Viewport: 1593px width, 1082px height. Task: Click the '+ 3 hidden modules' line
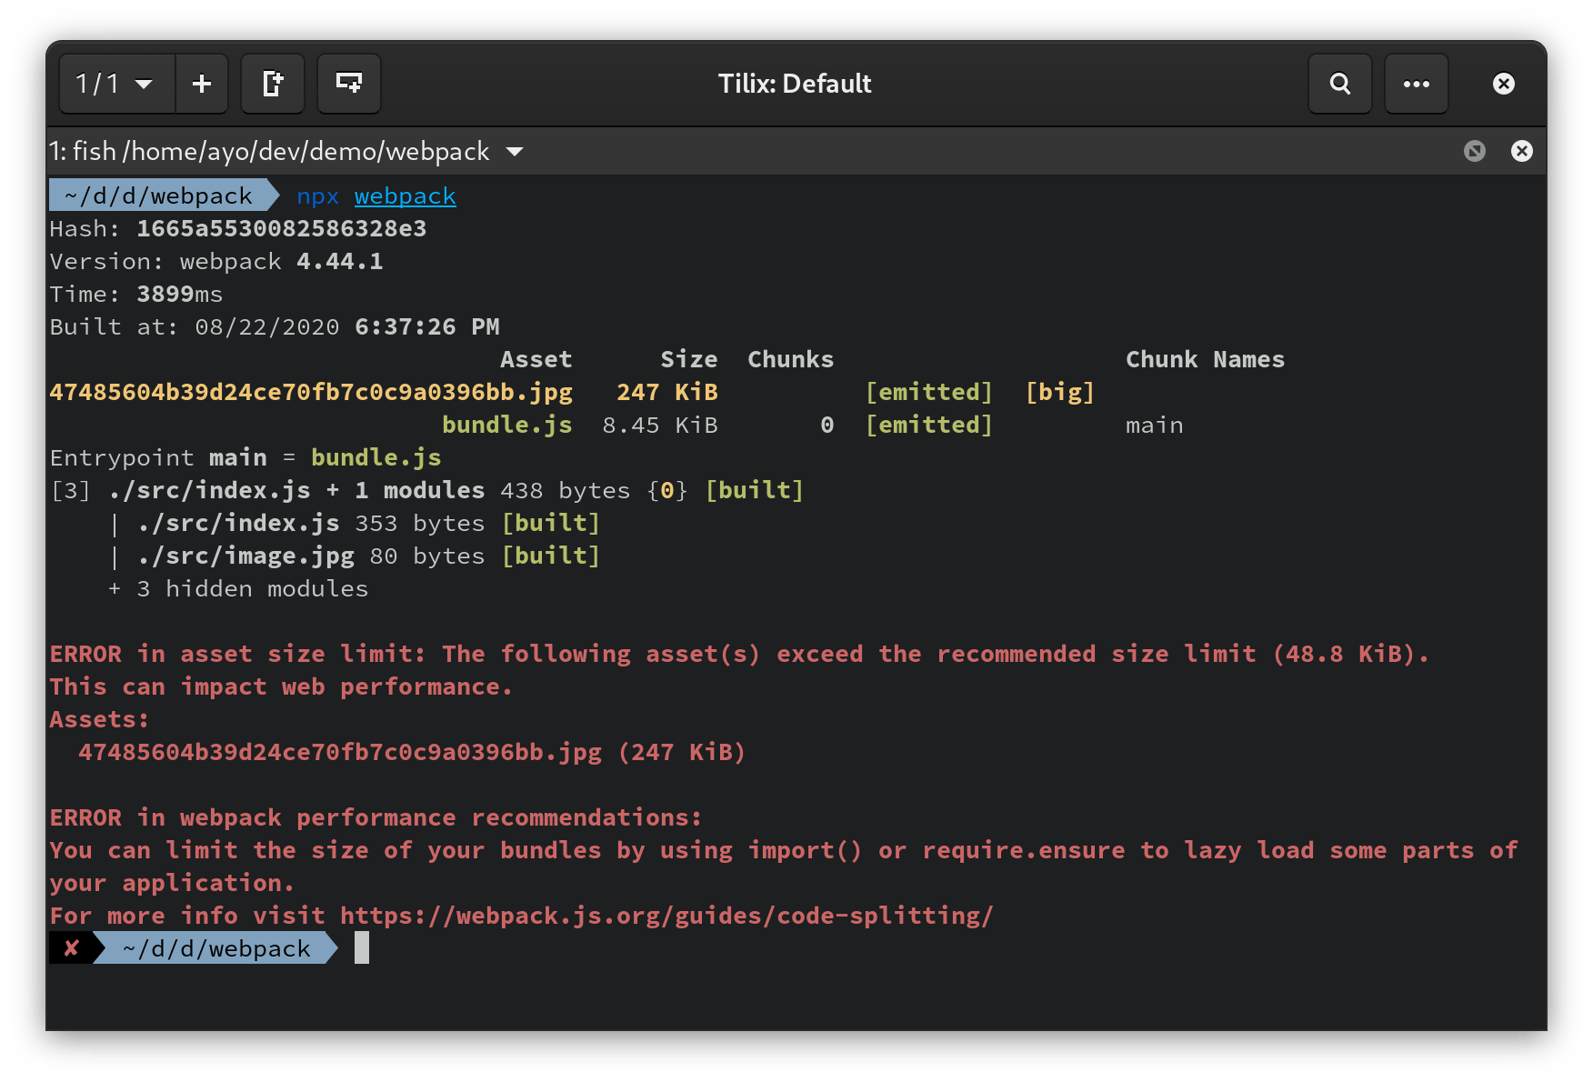point(238,589)
